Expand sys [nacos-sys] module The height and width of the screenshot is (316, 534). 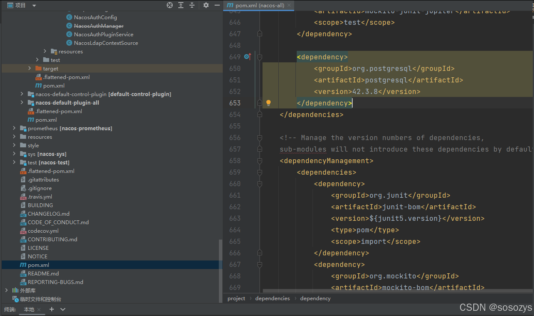coord(14,154)
